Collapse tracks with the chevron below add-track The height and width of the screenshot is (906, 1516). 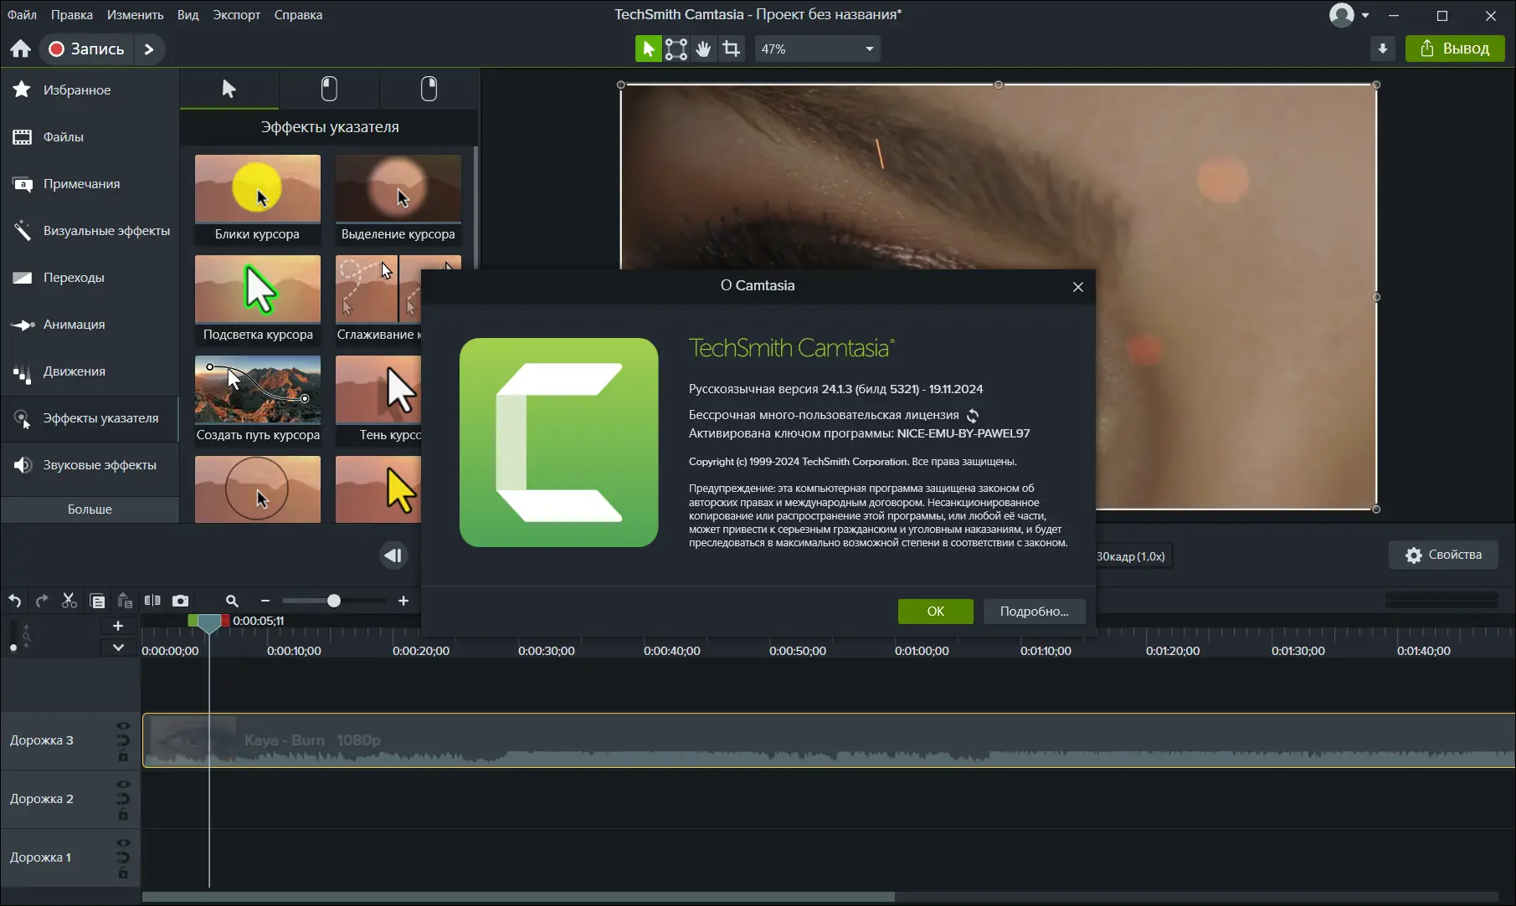tap(118, 648)
